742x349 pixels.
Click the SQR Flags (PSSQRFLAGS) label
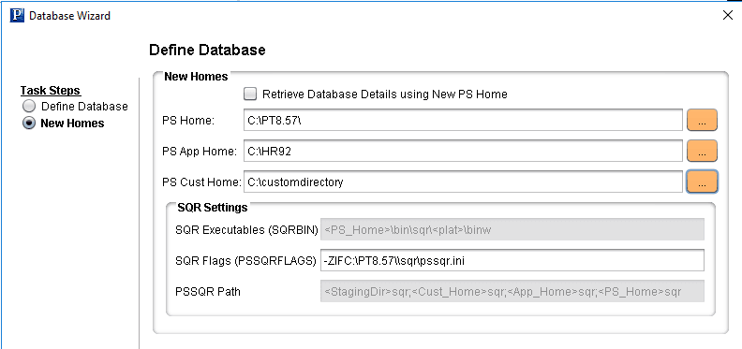click(245, 261)
